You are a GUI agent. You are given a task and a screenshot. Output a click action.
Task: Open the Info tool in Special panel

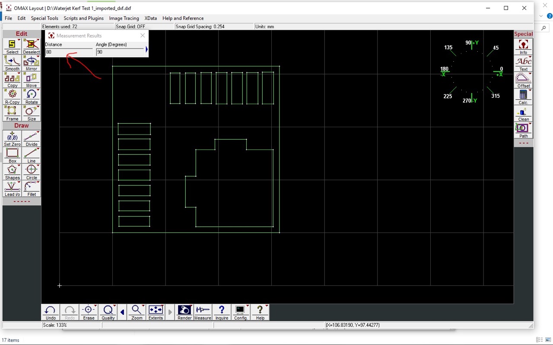point(523,47)
